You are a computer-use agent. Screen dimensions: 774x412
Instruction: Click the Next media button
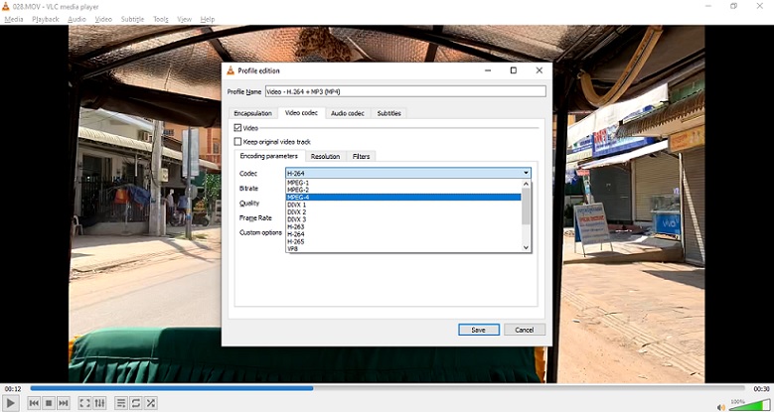64,403
